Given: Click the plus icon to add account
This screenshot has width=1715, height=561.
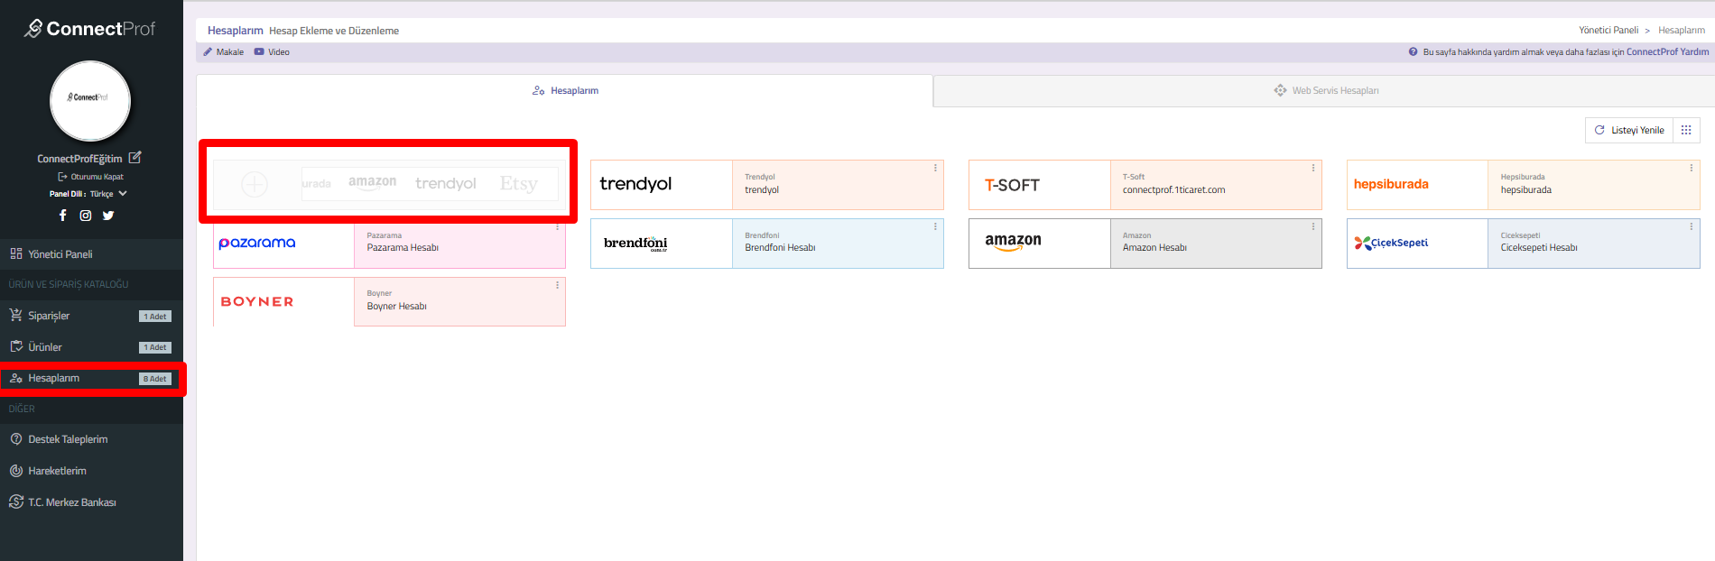Looking at the screenshot, I should point(255,184).
